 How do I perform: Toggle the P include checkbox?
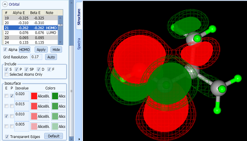tap(16, 69)
